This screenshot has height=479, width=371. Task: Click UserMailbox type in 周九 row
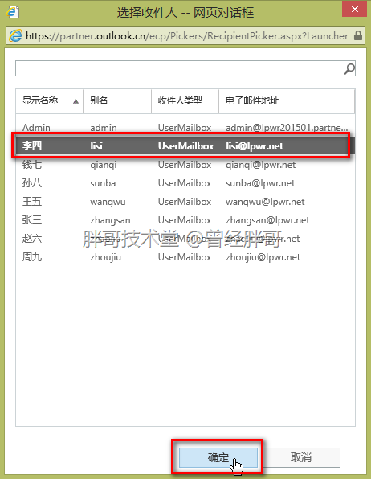point(185,257)
